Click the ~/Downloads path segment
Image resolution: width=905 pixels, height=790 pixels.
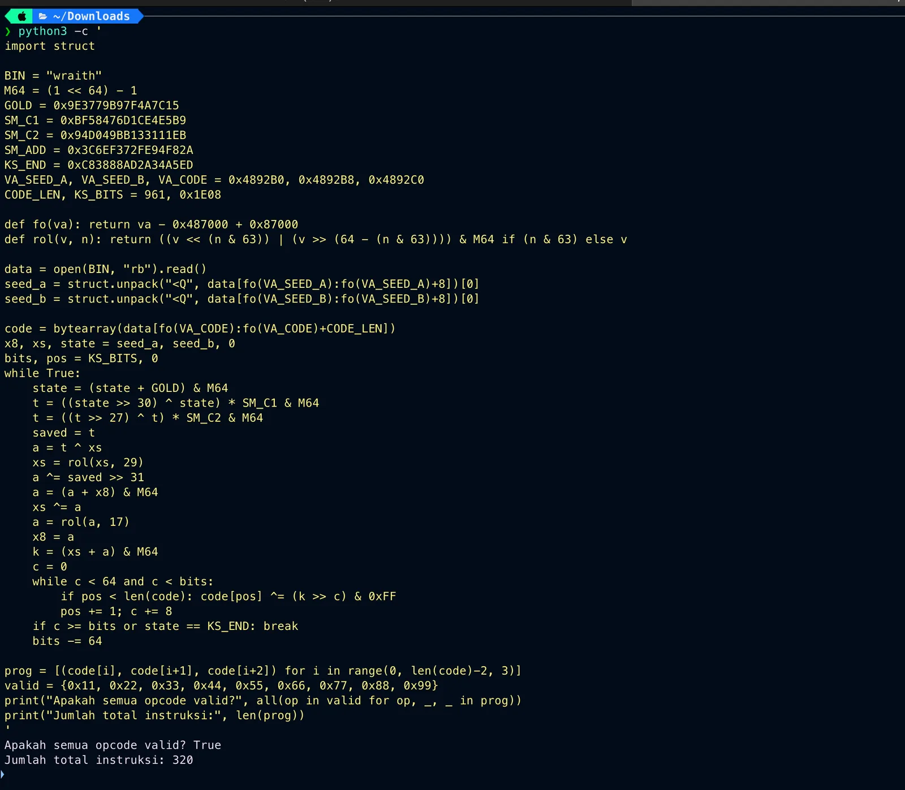[x=92, y=16]
